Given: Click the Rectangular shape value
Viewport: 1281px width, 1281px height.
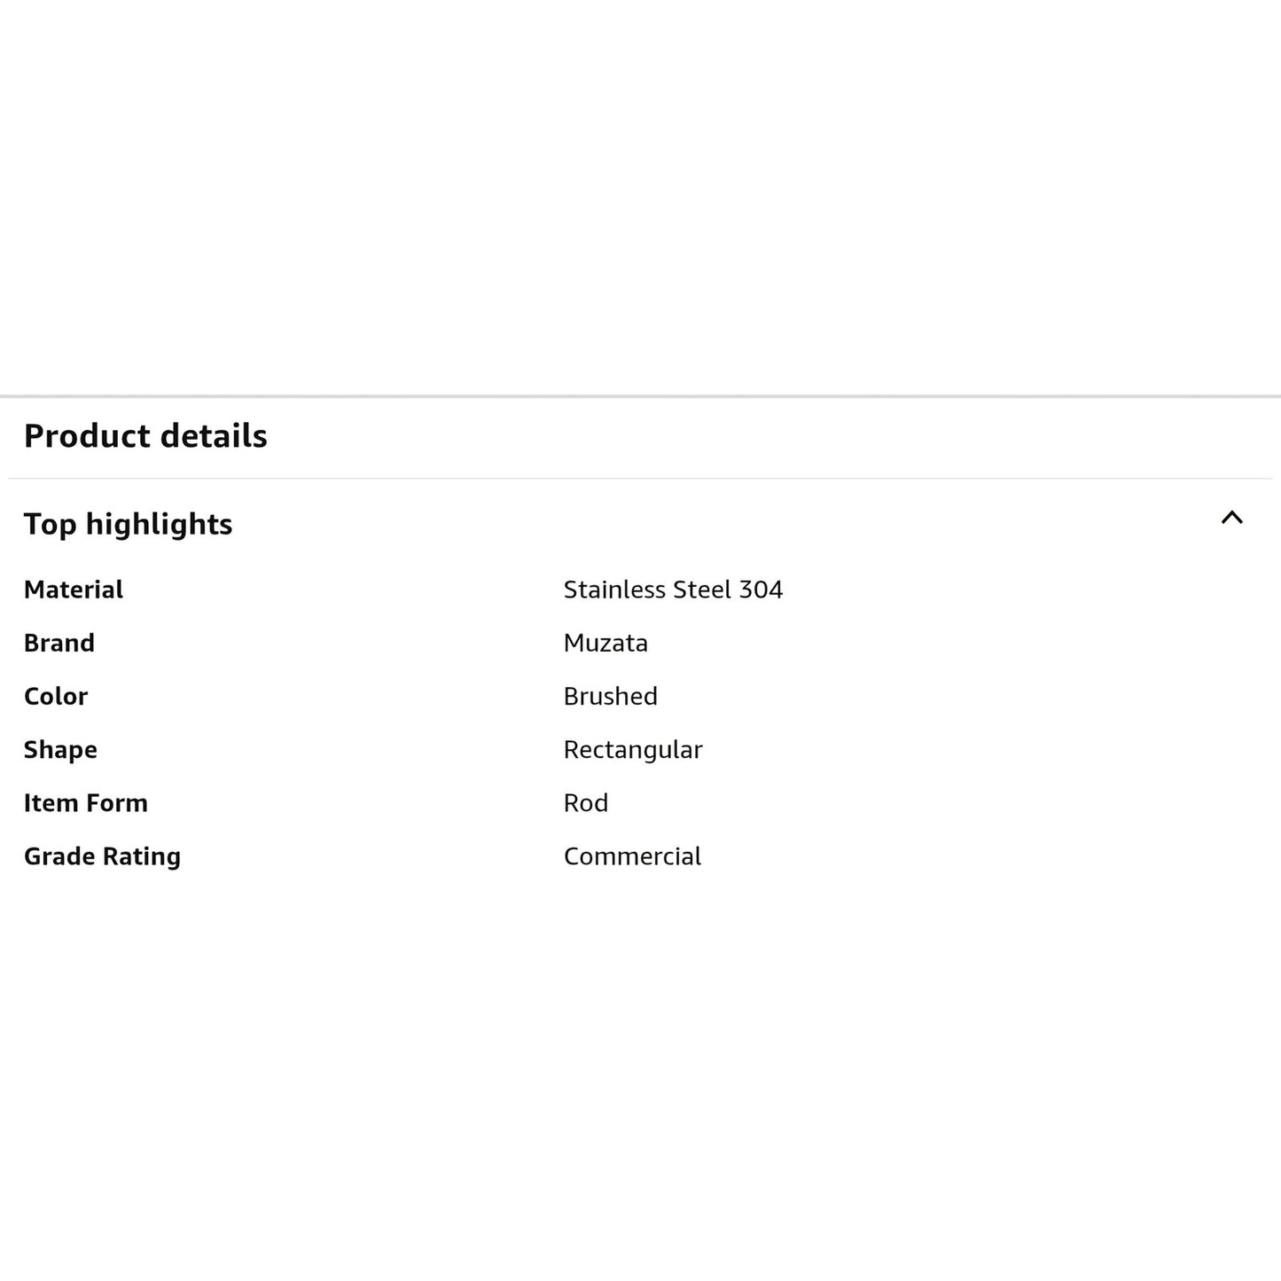Looking at the screenshot, I should [633, 750].
